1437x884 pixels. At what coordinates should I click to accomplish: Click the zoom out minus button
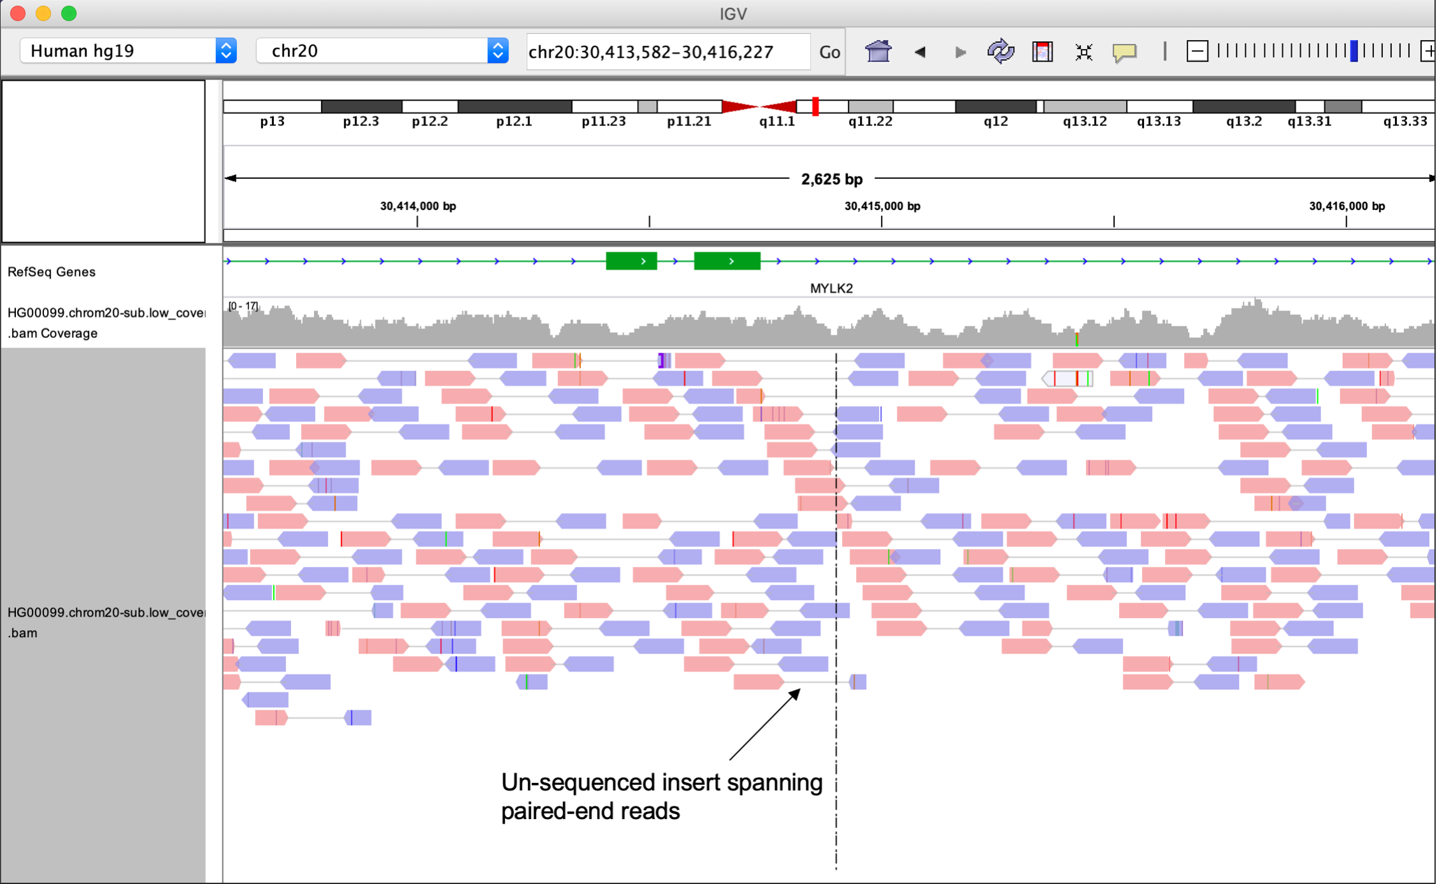pyautogui.click(x=1197, y=52)
